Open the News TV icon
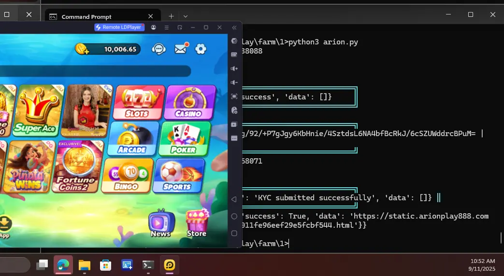This screenshot has height=276, width=504. [x=161, y=223]
